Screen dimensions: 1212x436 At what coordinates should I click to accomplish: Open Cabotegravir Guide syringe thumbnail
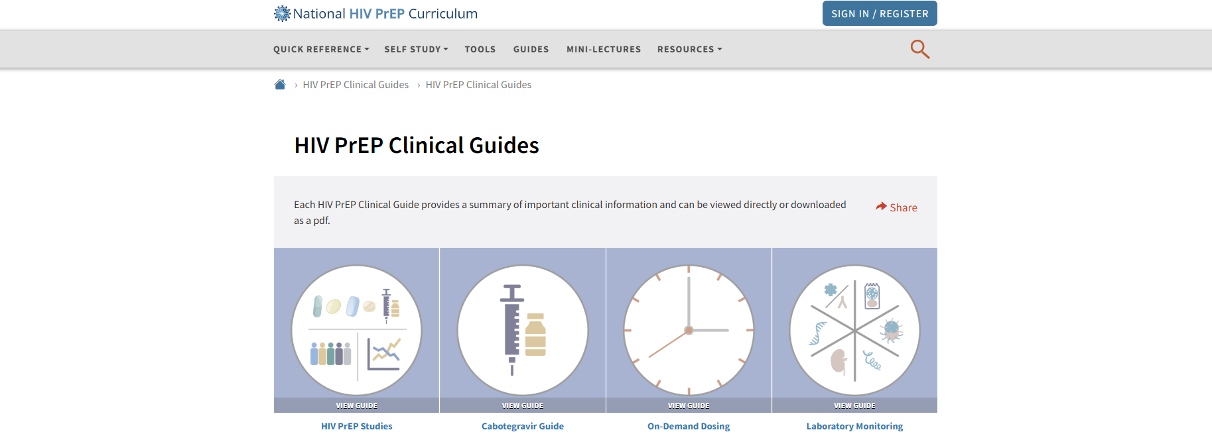523,330
